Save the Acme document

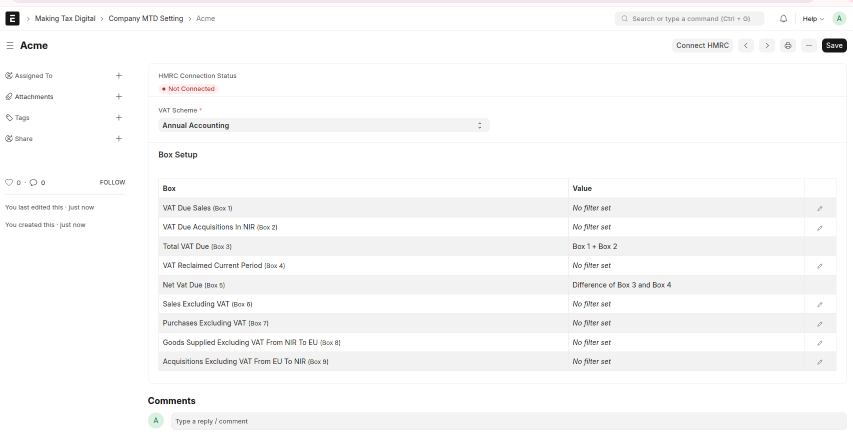coord(834,45)
